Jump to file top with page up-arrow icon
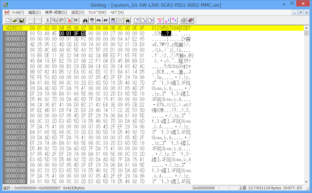 pos(136,20)
